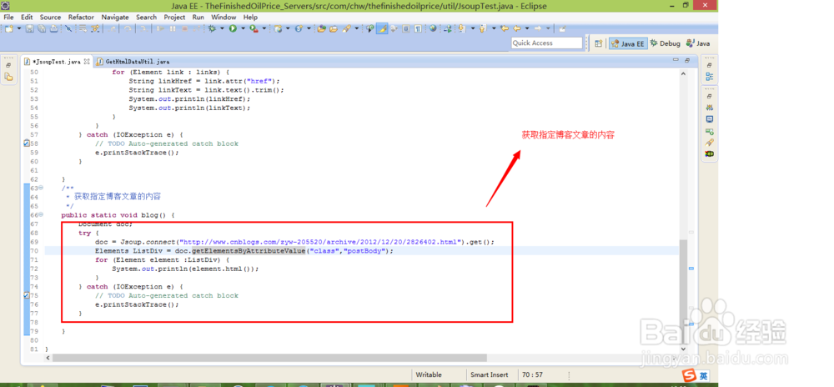Click the task marker on line 75
Image resolution: width=834 pixels, height=387 pixels.
(x=27, y=295)
